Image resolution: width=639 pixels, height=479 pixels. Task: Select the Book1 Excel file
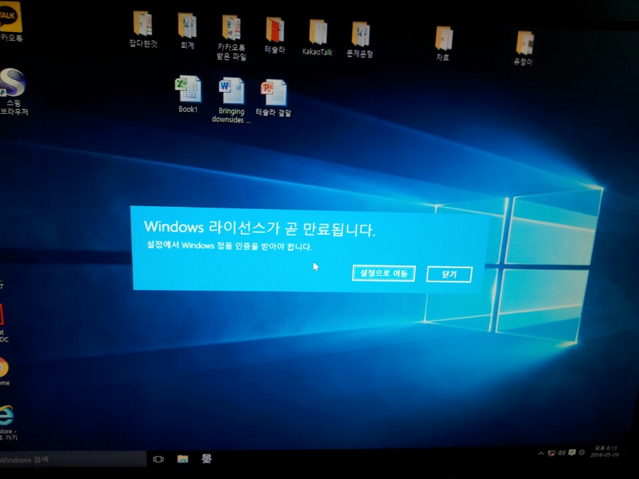point(188,94)
